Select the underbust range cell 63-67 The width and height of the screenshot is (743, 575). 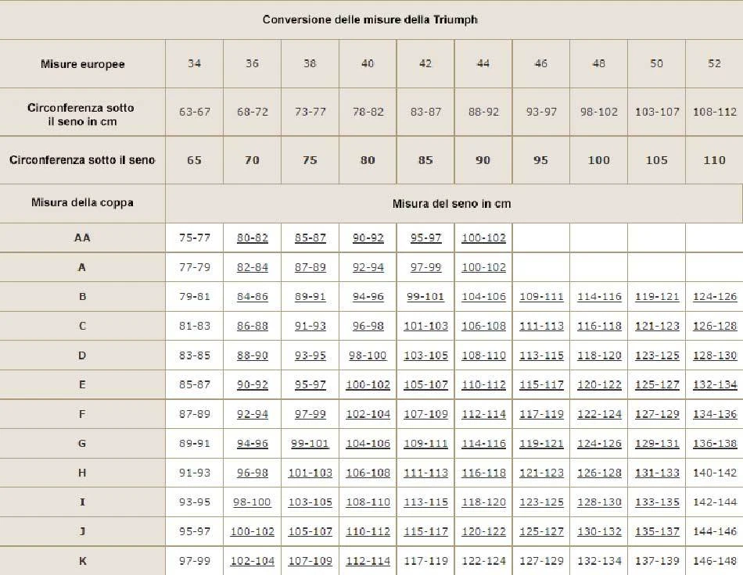194,112
